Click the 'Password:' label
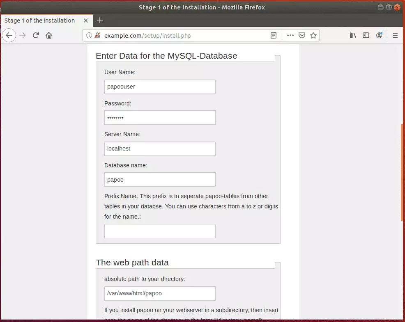 coord(118,103)
